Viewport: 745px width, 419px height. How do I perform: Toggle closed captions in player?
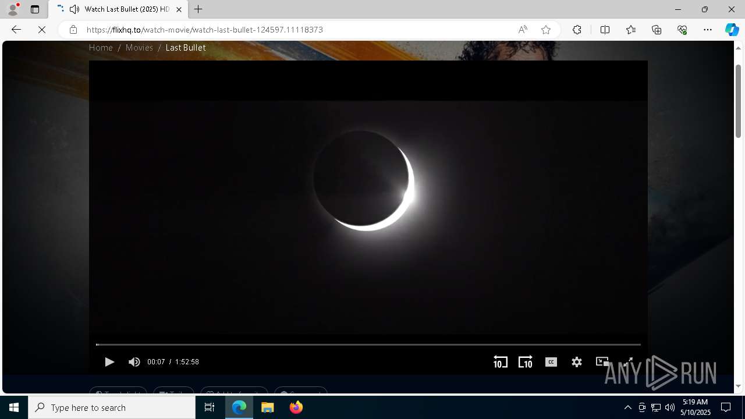[551, 362]
